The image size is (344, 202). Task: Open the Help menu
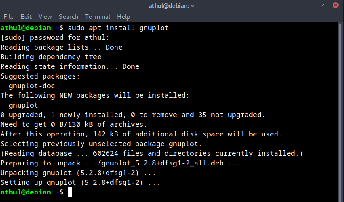tap(124, 17)
